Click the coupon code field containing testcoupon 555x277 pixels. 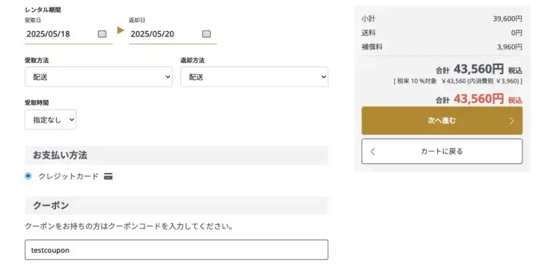point(176,250)
